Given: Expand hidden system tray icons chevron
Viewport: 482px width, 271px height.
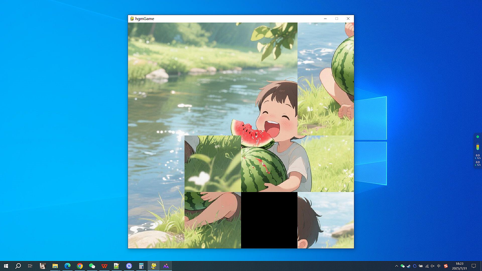Looking at the screenshot, I should click(396, 266).
